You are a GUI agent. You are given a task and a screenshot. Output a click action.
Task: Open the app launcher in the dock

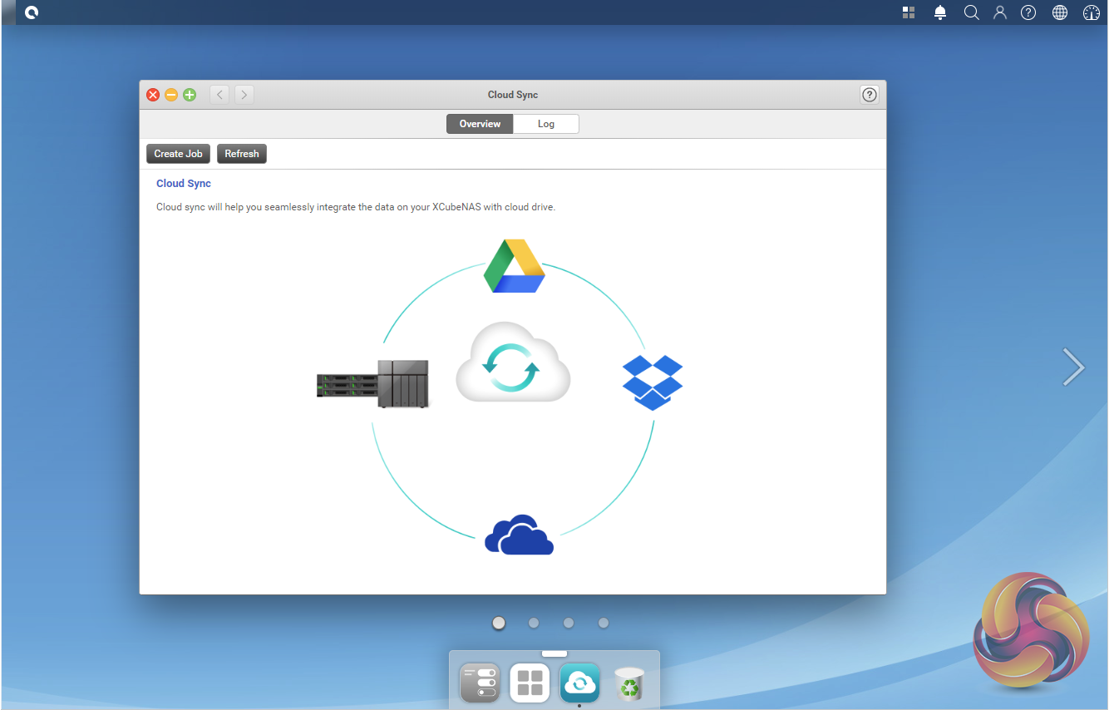(530, 683)
